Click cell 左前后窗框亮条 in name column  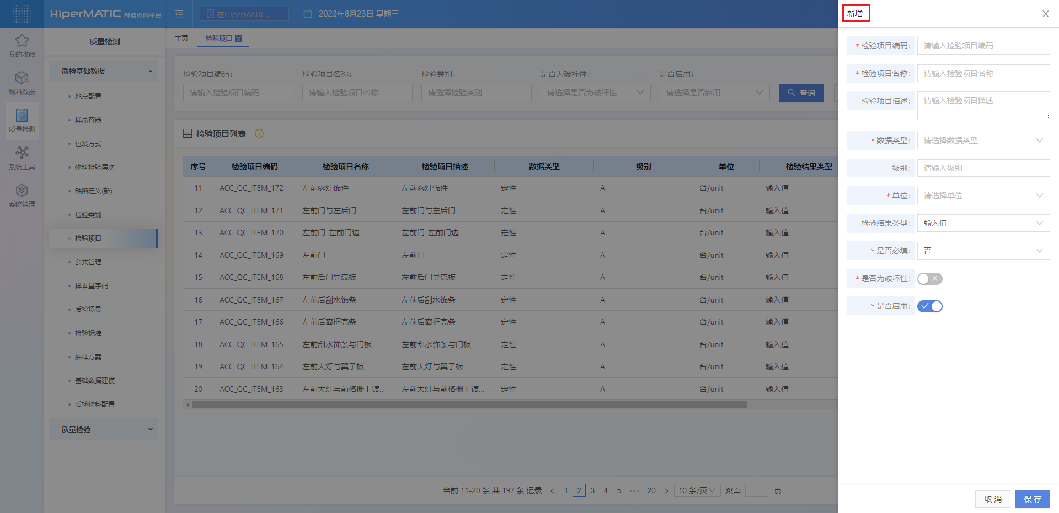329,322
